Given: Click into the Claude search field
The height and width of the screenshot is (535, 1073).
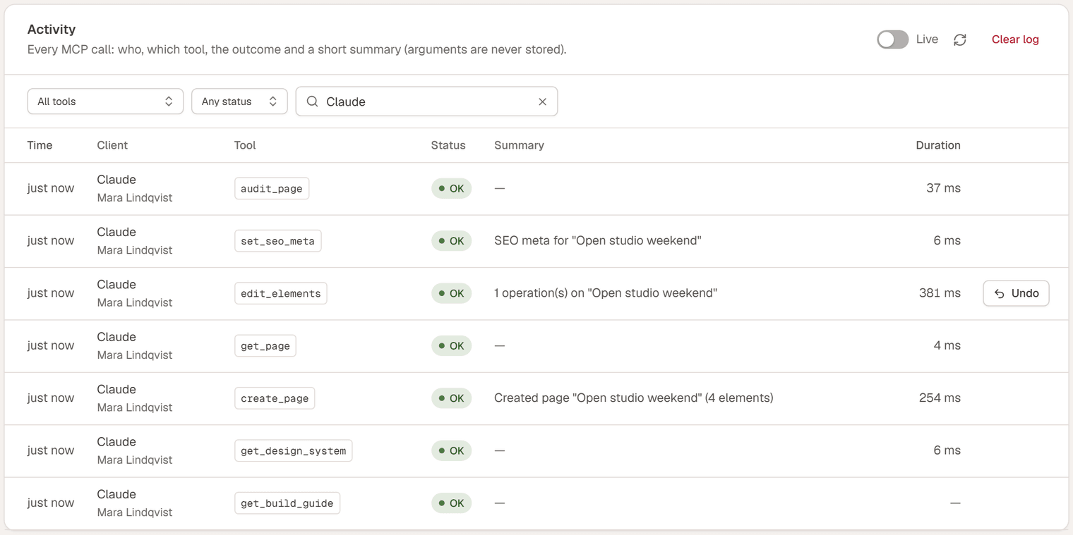Looking at the screenshot, I should coord(426,102).
